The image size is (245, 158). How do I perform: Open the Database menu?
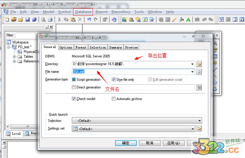tap(83, 12)
